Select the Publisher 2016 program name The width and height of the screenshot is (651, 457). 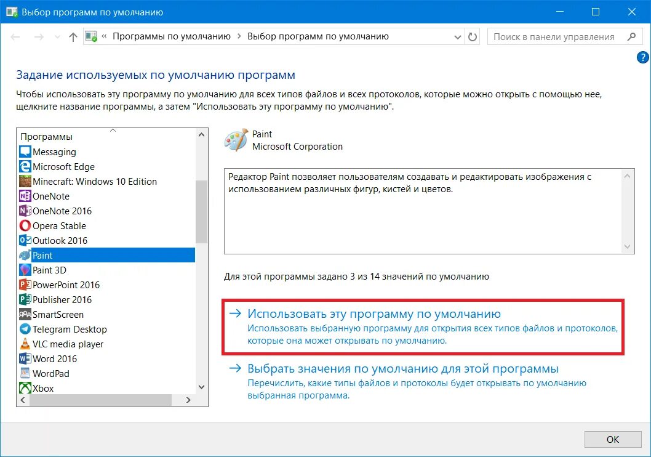pos(62,299)
